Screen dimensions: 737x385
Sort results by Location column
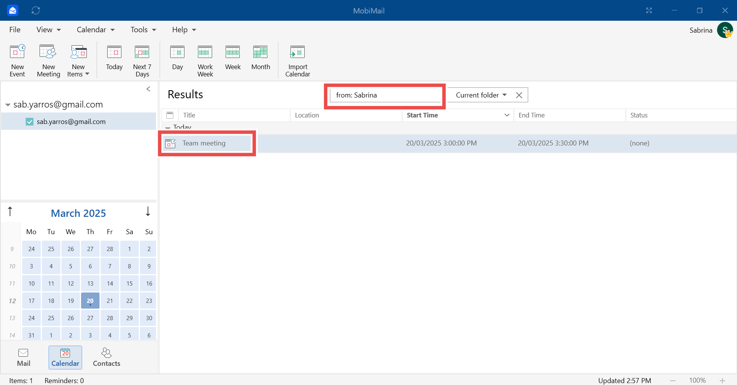(346, 115)
